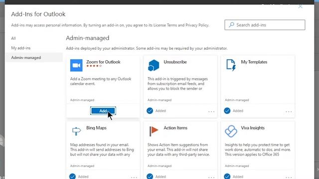Close the Add-Ins for Outlook dialog
The height and width of the screenshot is (179, 319).
coord(300,6)
